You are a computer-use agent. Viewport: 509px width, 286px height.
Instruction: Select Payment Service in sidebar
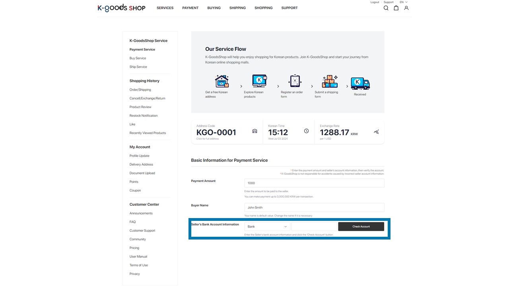[x=142, y=50]
